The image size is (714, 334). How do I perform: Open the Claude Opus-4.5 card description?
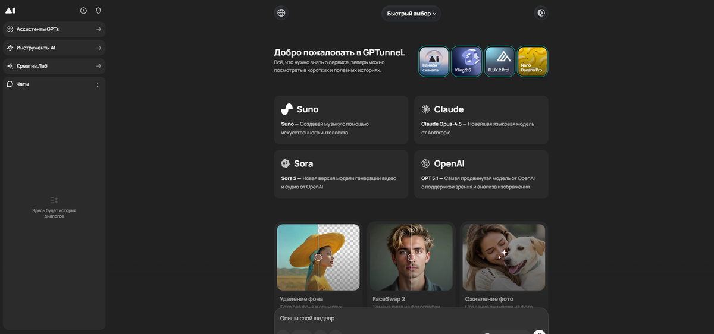tap(478, 128)
